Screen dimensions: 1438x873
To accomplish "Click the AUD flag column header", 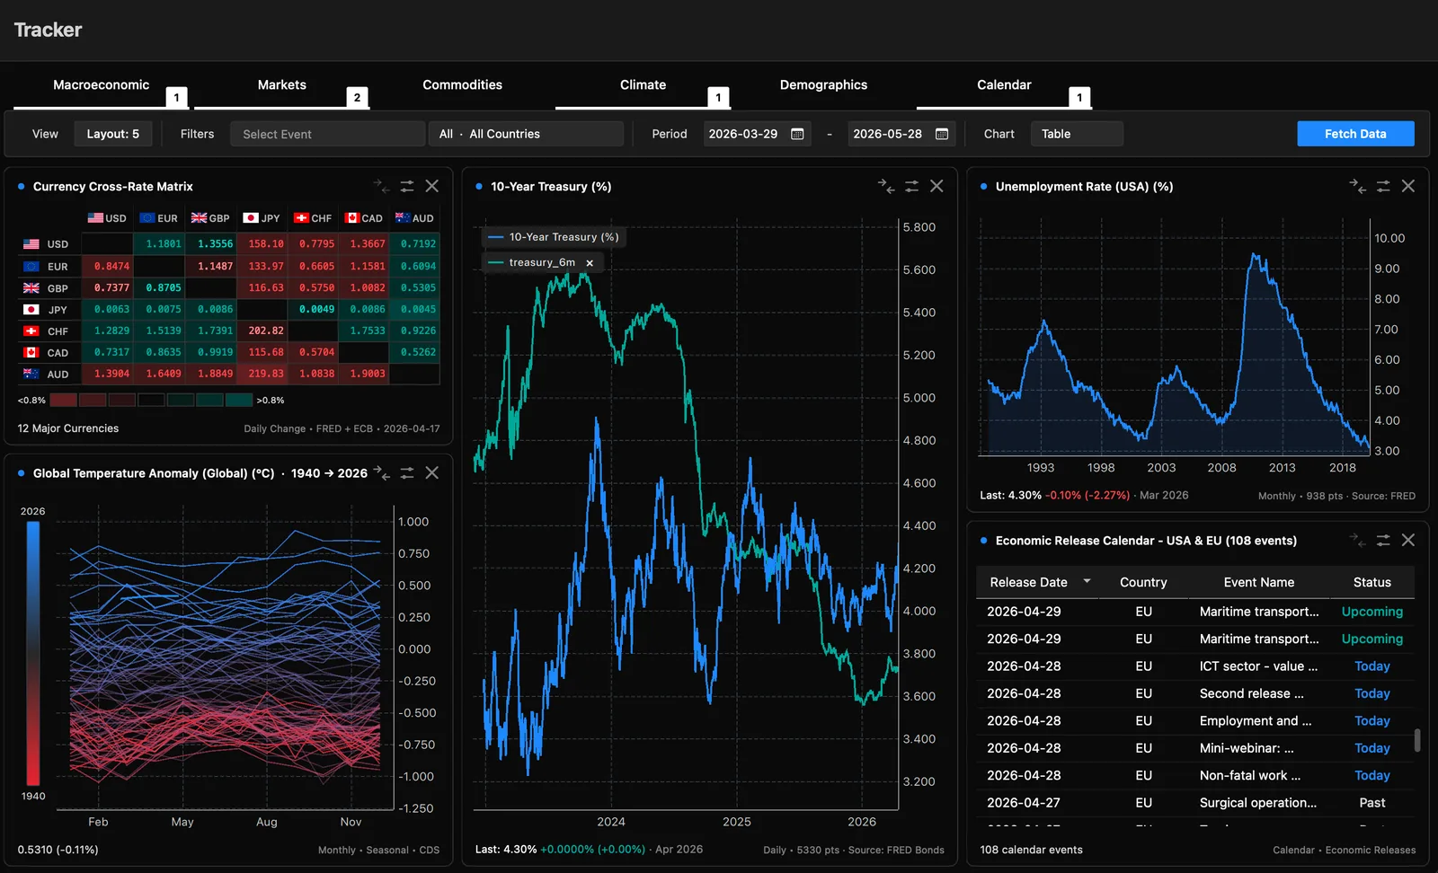I will [x=414, y=218].
